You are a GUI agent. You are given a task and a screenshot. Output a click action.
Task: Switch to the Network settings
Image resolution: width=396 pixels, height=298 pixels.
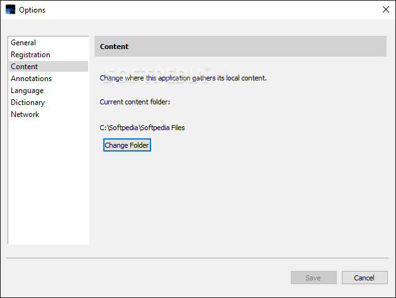coord(25,114)
